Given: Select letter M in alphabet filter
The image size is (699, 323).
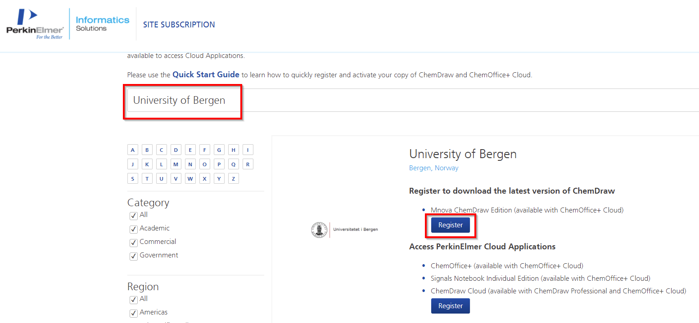Looking at the screenshot, I should click(x=176, y=164).
